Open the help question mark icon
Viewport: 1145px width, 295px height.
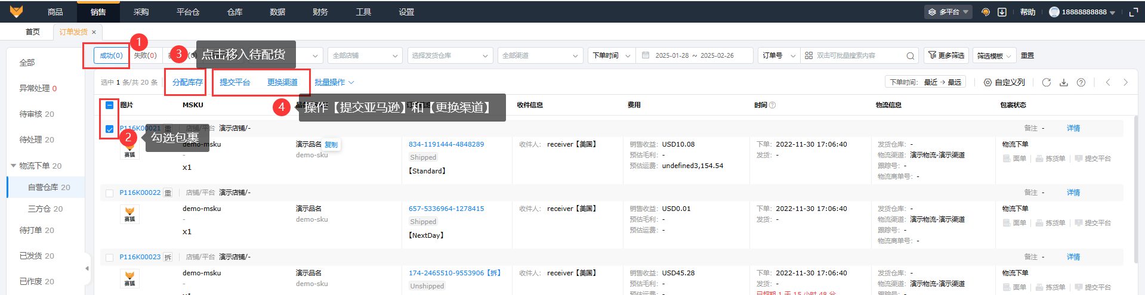[x=1081, y=82]
